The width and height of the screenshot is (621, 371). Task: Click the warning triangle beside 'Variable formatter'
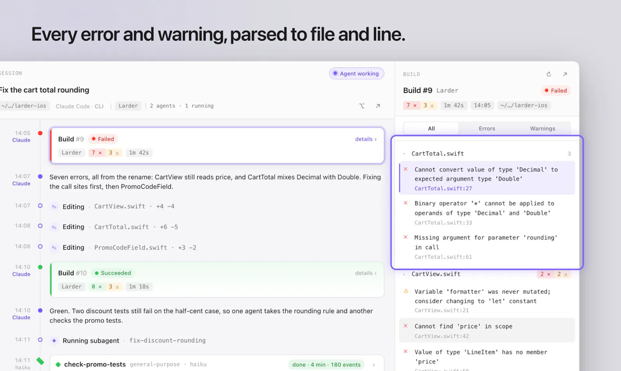(x=406, y=291)
